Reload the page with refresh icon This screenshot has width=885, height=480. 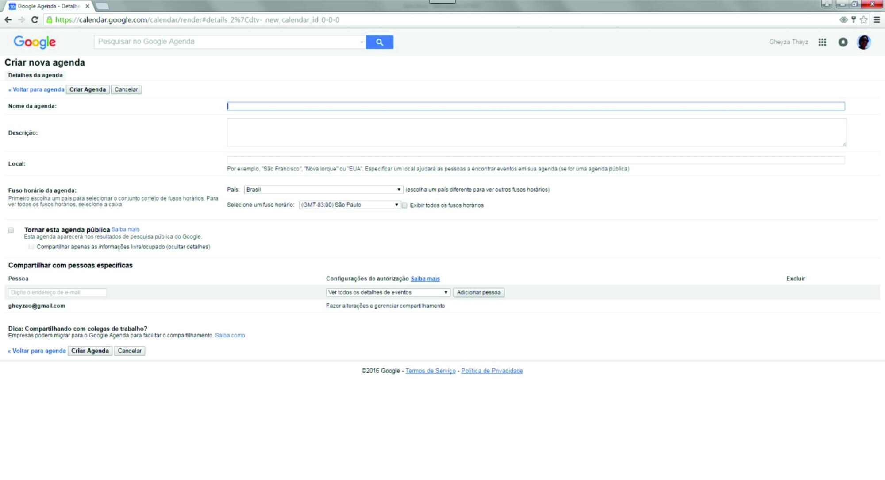point(35,20)
